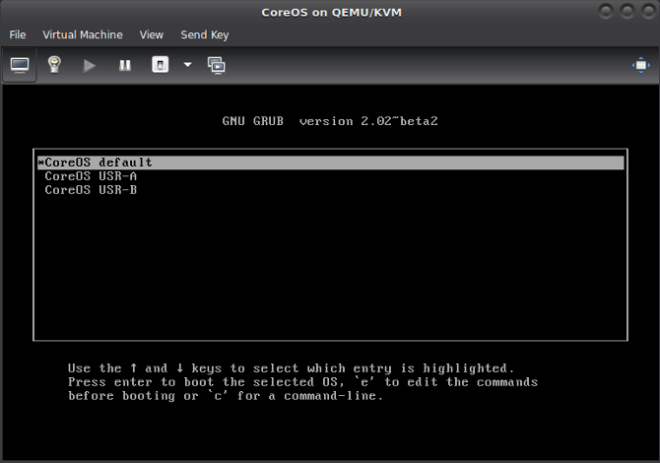Open the View menu
The image size is (660, 463).
pos(152,34)
